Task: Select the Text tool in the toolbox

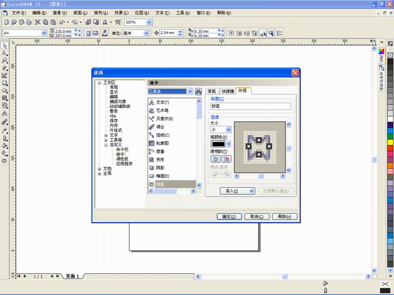Action: coord(4,113)
